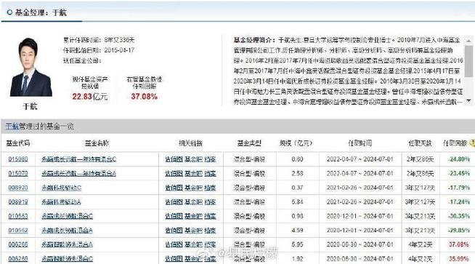Click the 规模（亿元） column header
Image resolution: width=475 pixels, height=264 pixels.
(x=296, y=143)
